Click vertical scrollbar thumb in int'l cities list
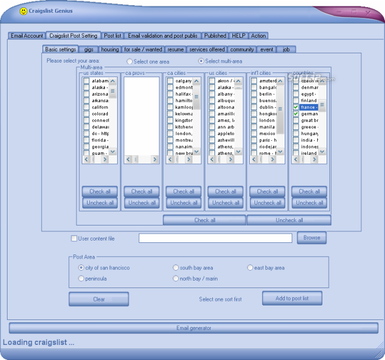The height and width of the screenshot is (360, 385). click(281, 110)
